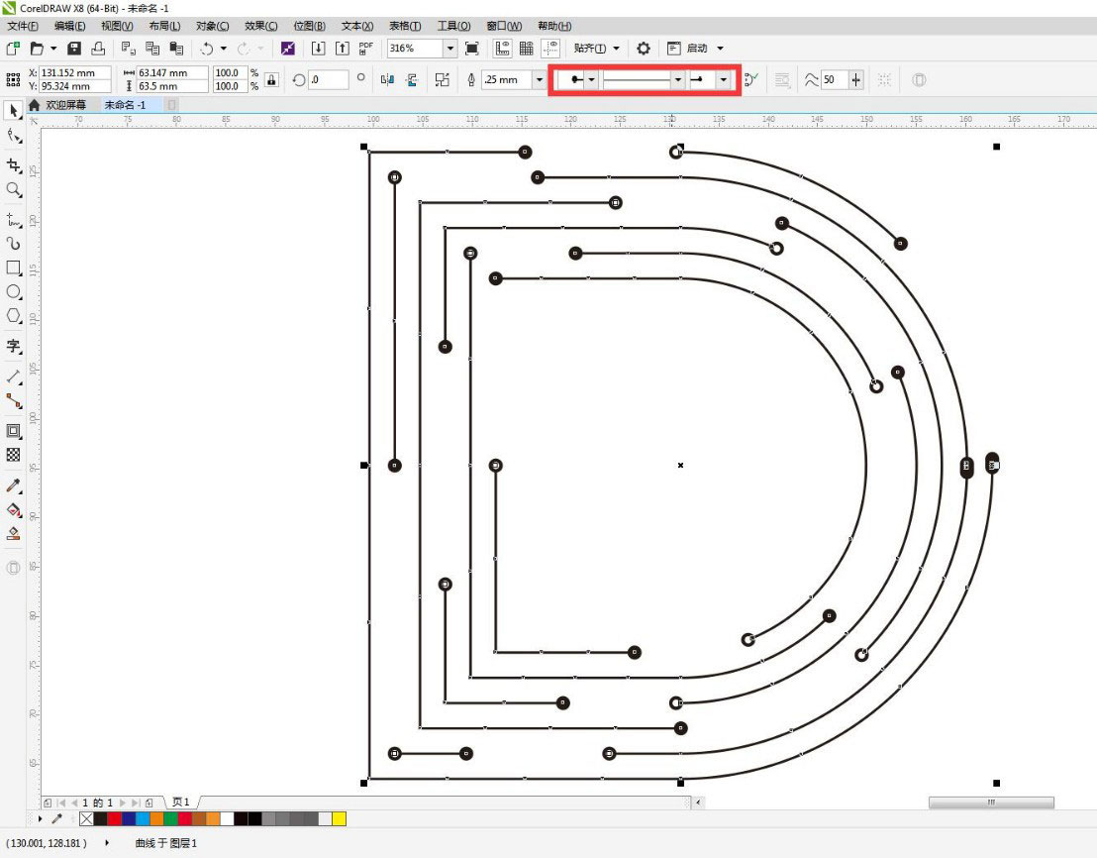Open the outline width dropdown
The width and height of the screenshot is (1097, 858).
(x=540, y=79)
